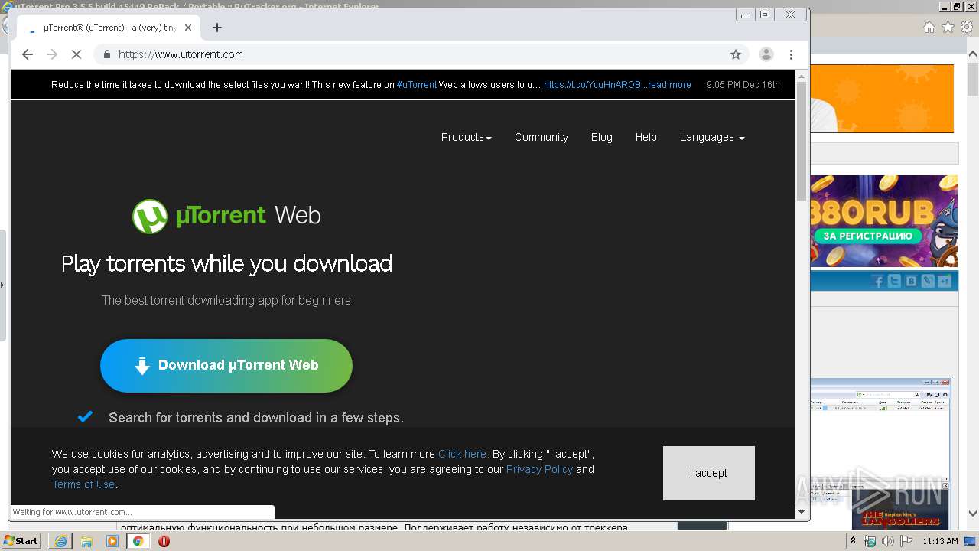
Task: Open the Blog menu item
Action: [602, 137]
